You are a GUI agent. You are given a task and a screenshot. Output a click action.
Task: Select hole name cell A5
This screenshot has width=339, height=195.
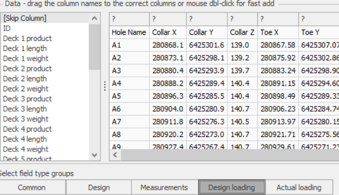point(129,96)
